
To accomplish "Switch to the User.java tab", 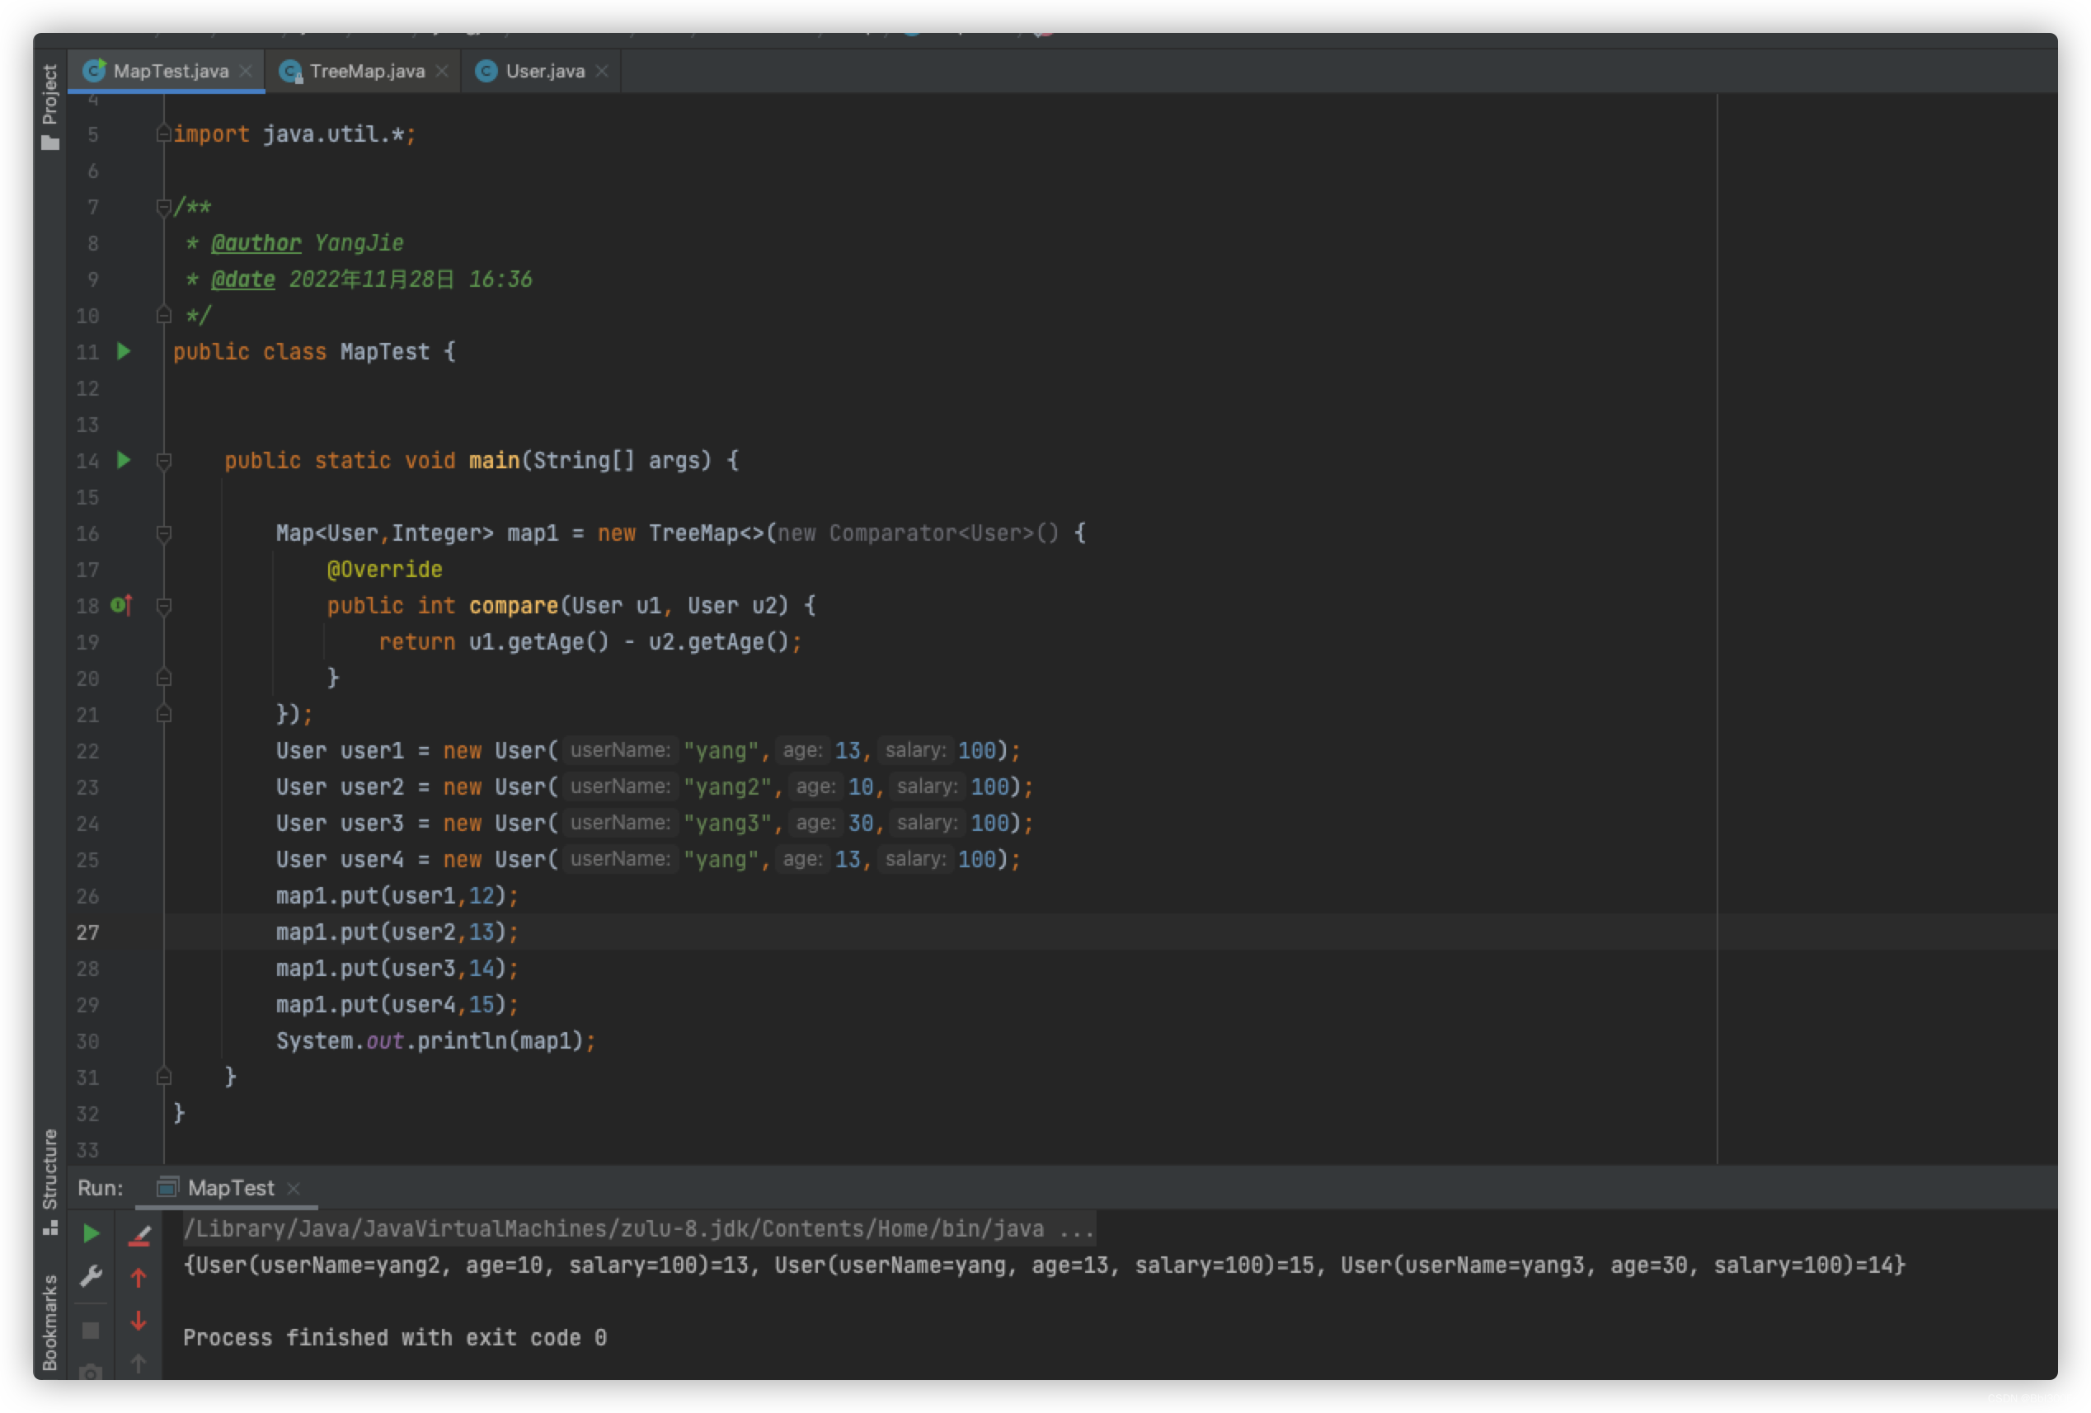I will 544,71.
